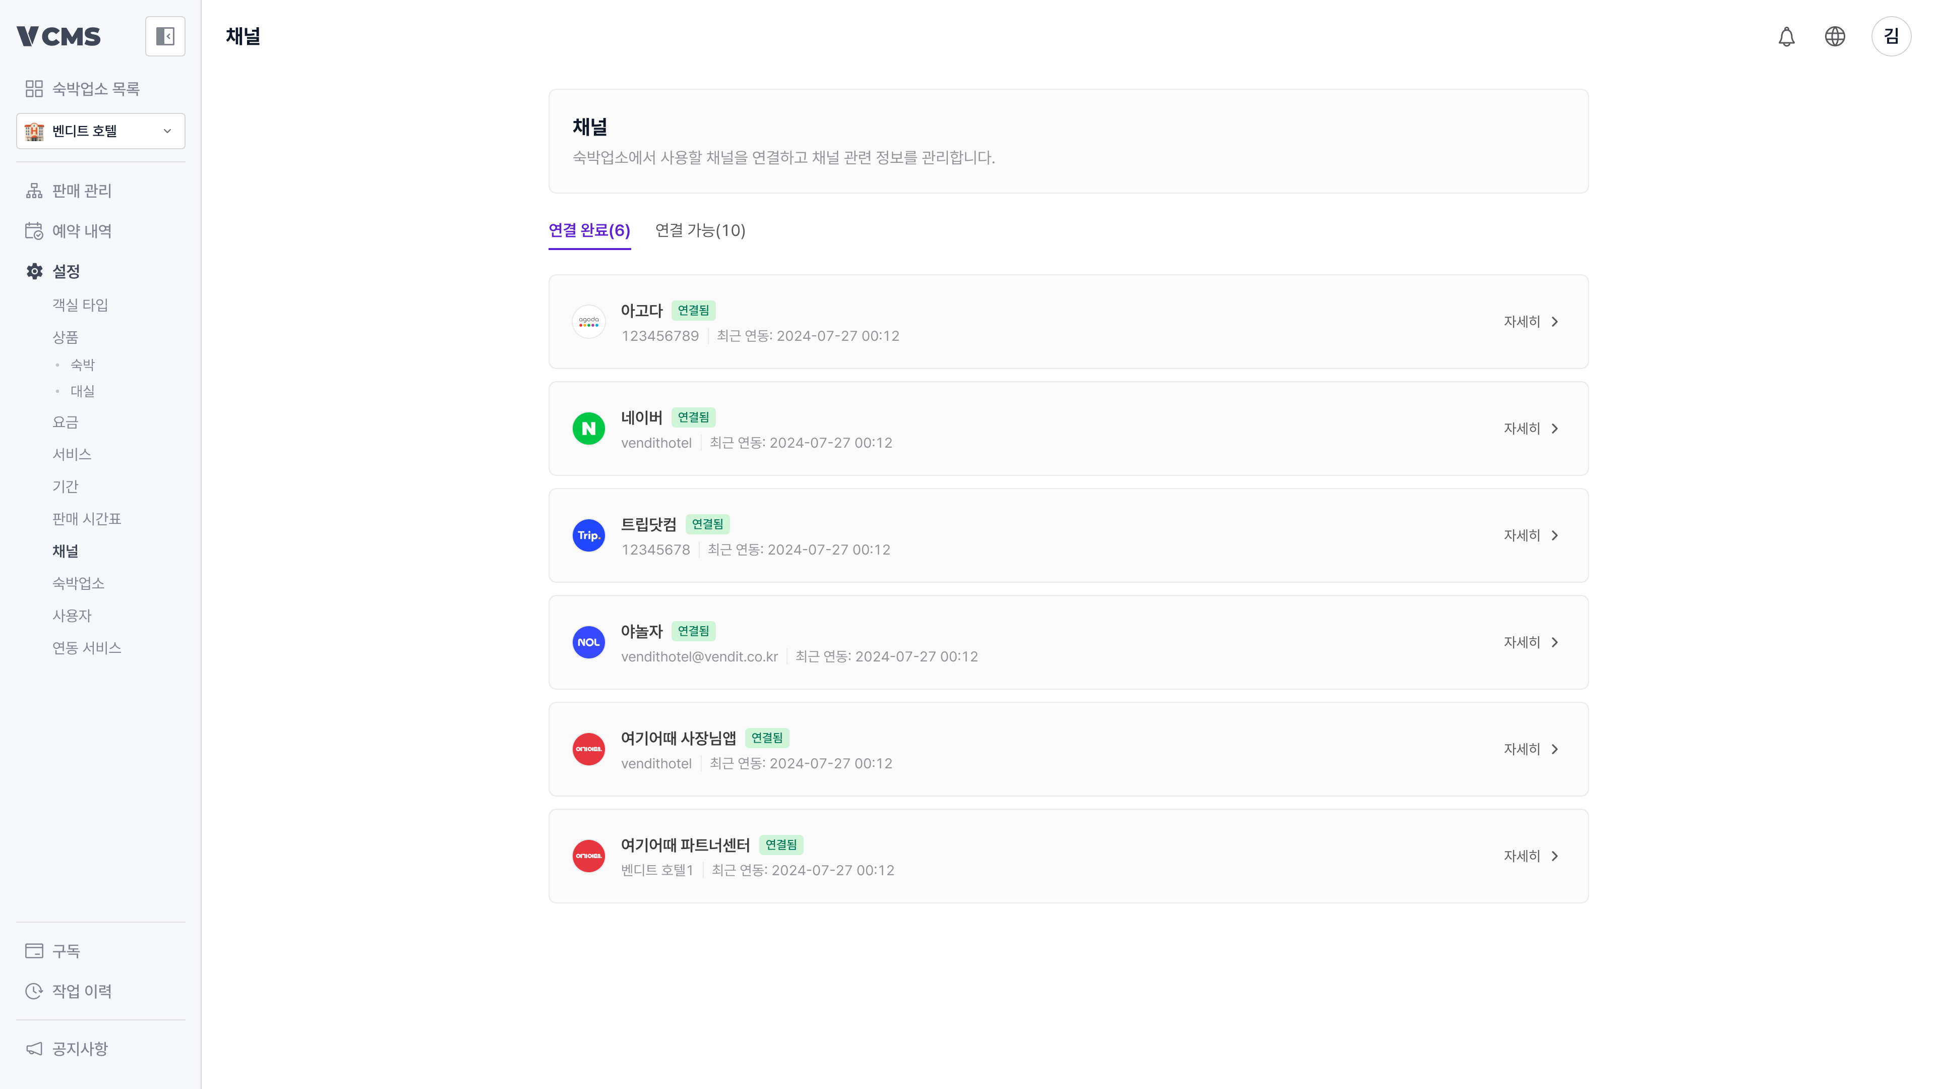
Task: Click the NOL 야놀자 logo
Action: [588, 643]
